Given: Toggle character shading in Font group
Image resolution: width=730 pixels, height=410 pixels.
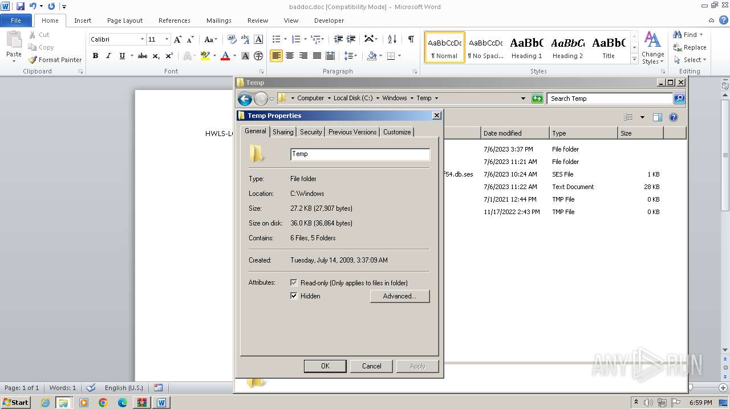Looking at the screenshot, I should [x=245, y=56].
